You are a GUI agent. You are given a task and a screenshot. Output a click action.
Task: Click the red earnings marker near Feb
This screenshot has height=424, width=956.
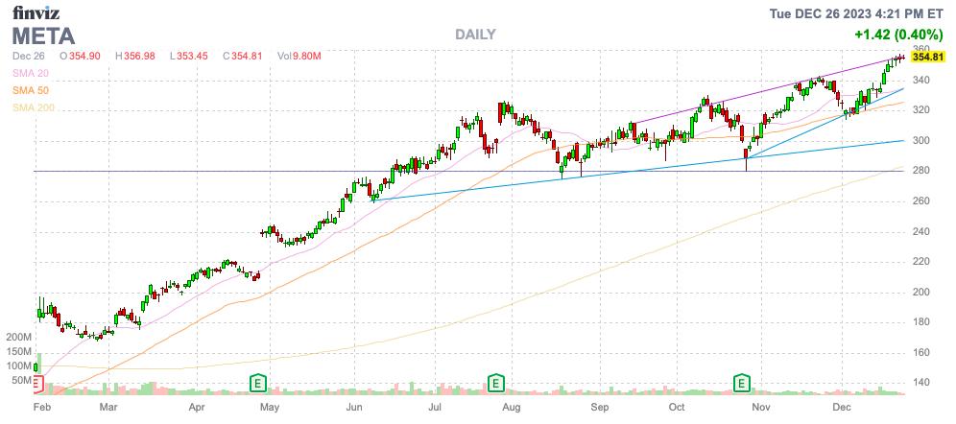(x=37, y=383)
